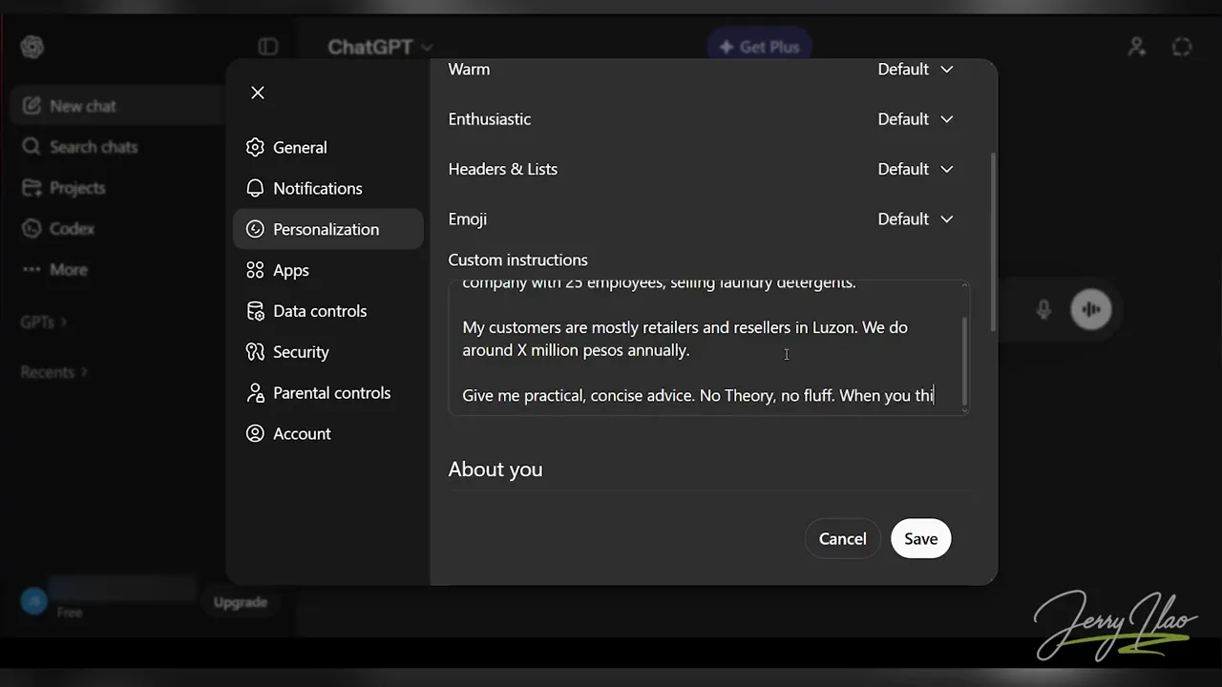Screen dimensions: 1222x687
Task: Click the General gear icon
Action: [x=255, y=147]
